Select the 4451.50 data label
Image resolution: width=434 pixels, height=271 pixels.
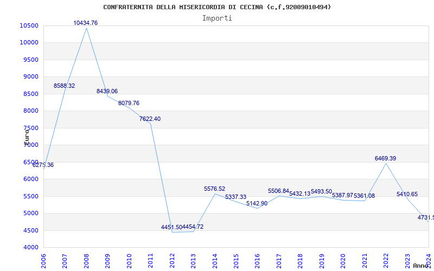coord(171,227)
